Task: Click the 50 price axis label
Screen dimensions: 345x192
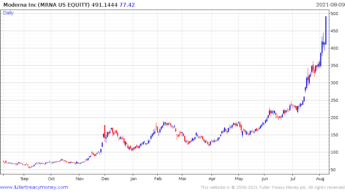Action: coord(333,170)
